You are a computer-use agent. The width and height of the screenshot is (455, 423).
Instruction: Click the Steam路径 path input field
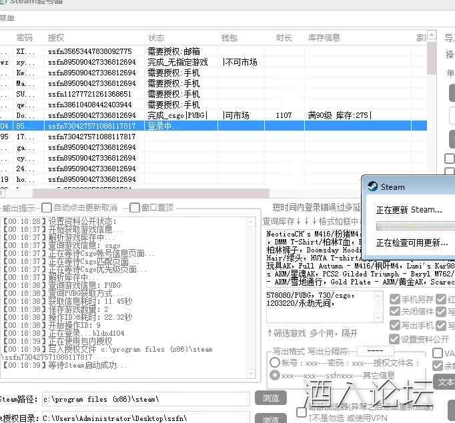[146, 399]
